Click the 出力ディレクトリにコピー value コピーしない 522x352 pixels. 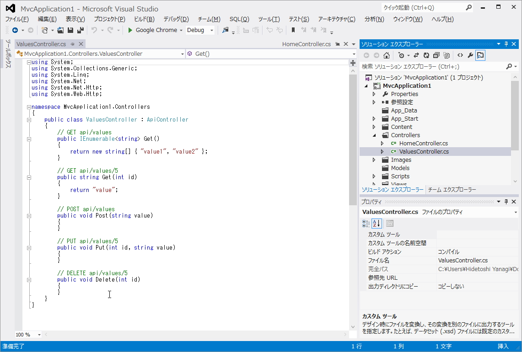pyautogui.click(x=451, y=287)
